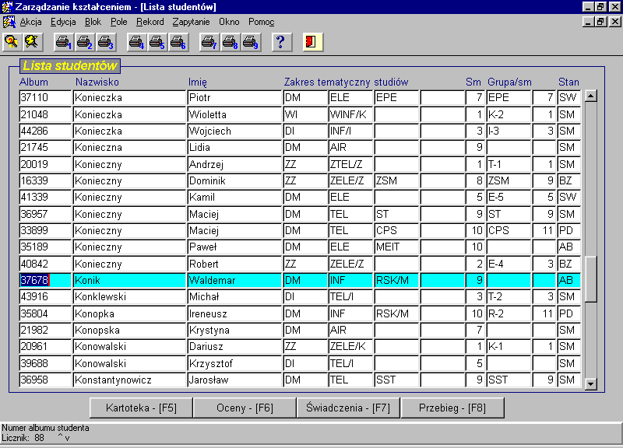Screen dimensions: 623x448
Task: Select album number 33899
Action: click(45, 230)
